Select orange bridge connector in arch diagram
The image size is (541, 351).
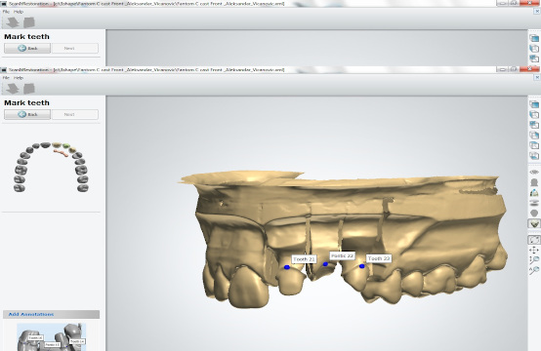61,153
